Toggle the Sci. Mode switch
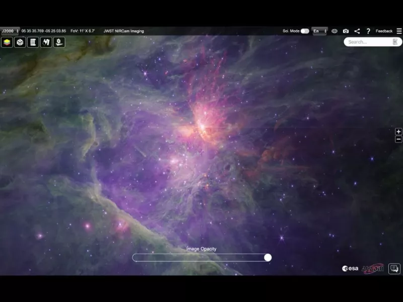The height and width of the screenshot is (302, 403). 305,31
